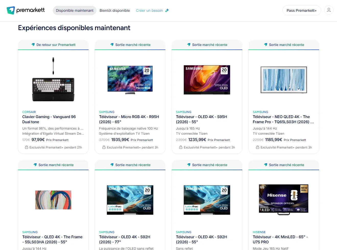Click Mode Jeu 165 Hz Natif text

[270, 248]
